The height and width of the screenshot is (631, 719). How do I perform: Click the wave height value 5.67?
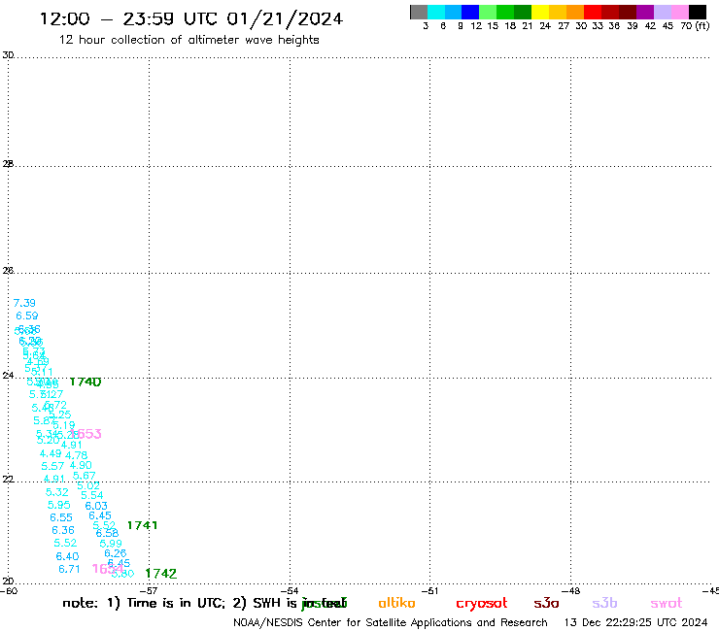[x=85, y=476]
